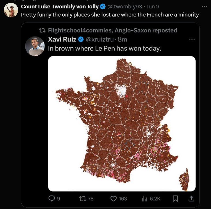The height and width of the screenshot is (209, 211).
Task: Open the Jun 9 timestamp link
Action: 153,7
